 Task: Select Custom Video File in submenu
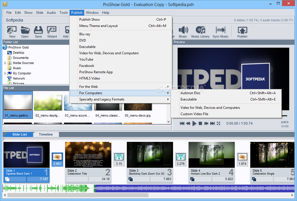[x=226, y=114]
